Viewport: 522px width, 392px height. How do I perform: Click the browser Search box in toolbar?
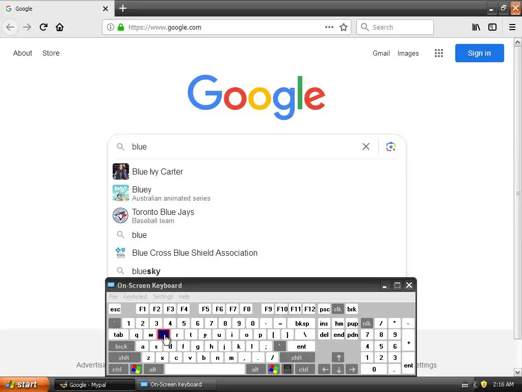[x=395, y=27]
